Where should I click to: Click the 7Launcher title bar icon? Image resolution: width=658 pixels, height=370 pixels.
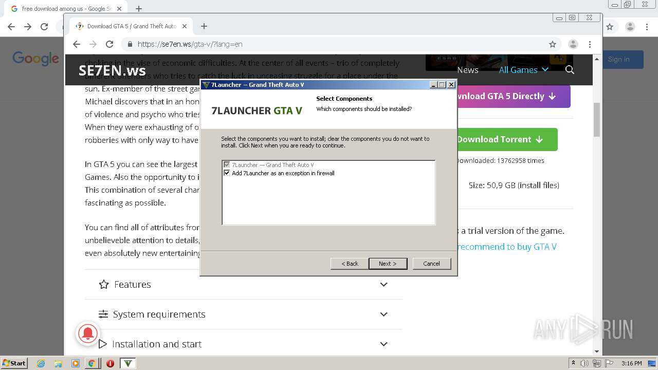tap(206, 85)
